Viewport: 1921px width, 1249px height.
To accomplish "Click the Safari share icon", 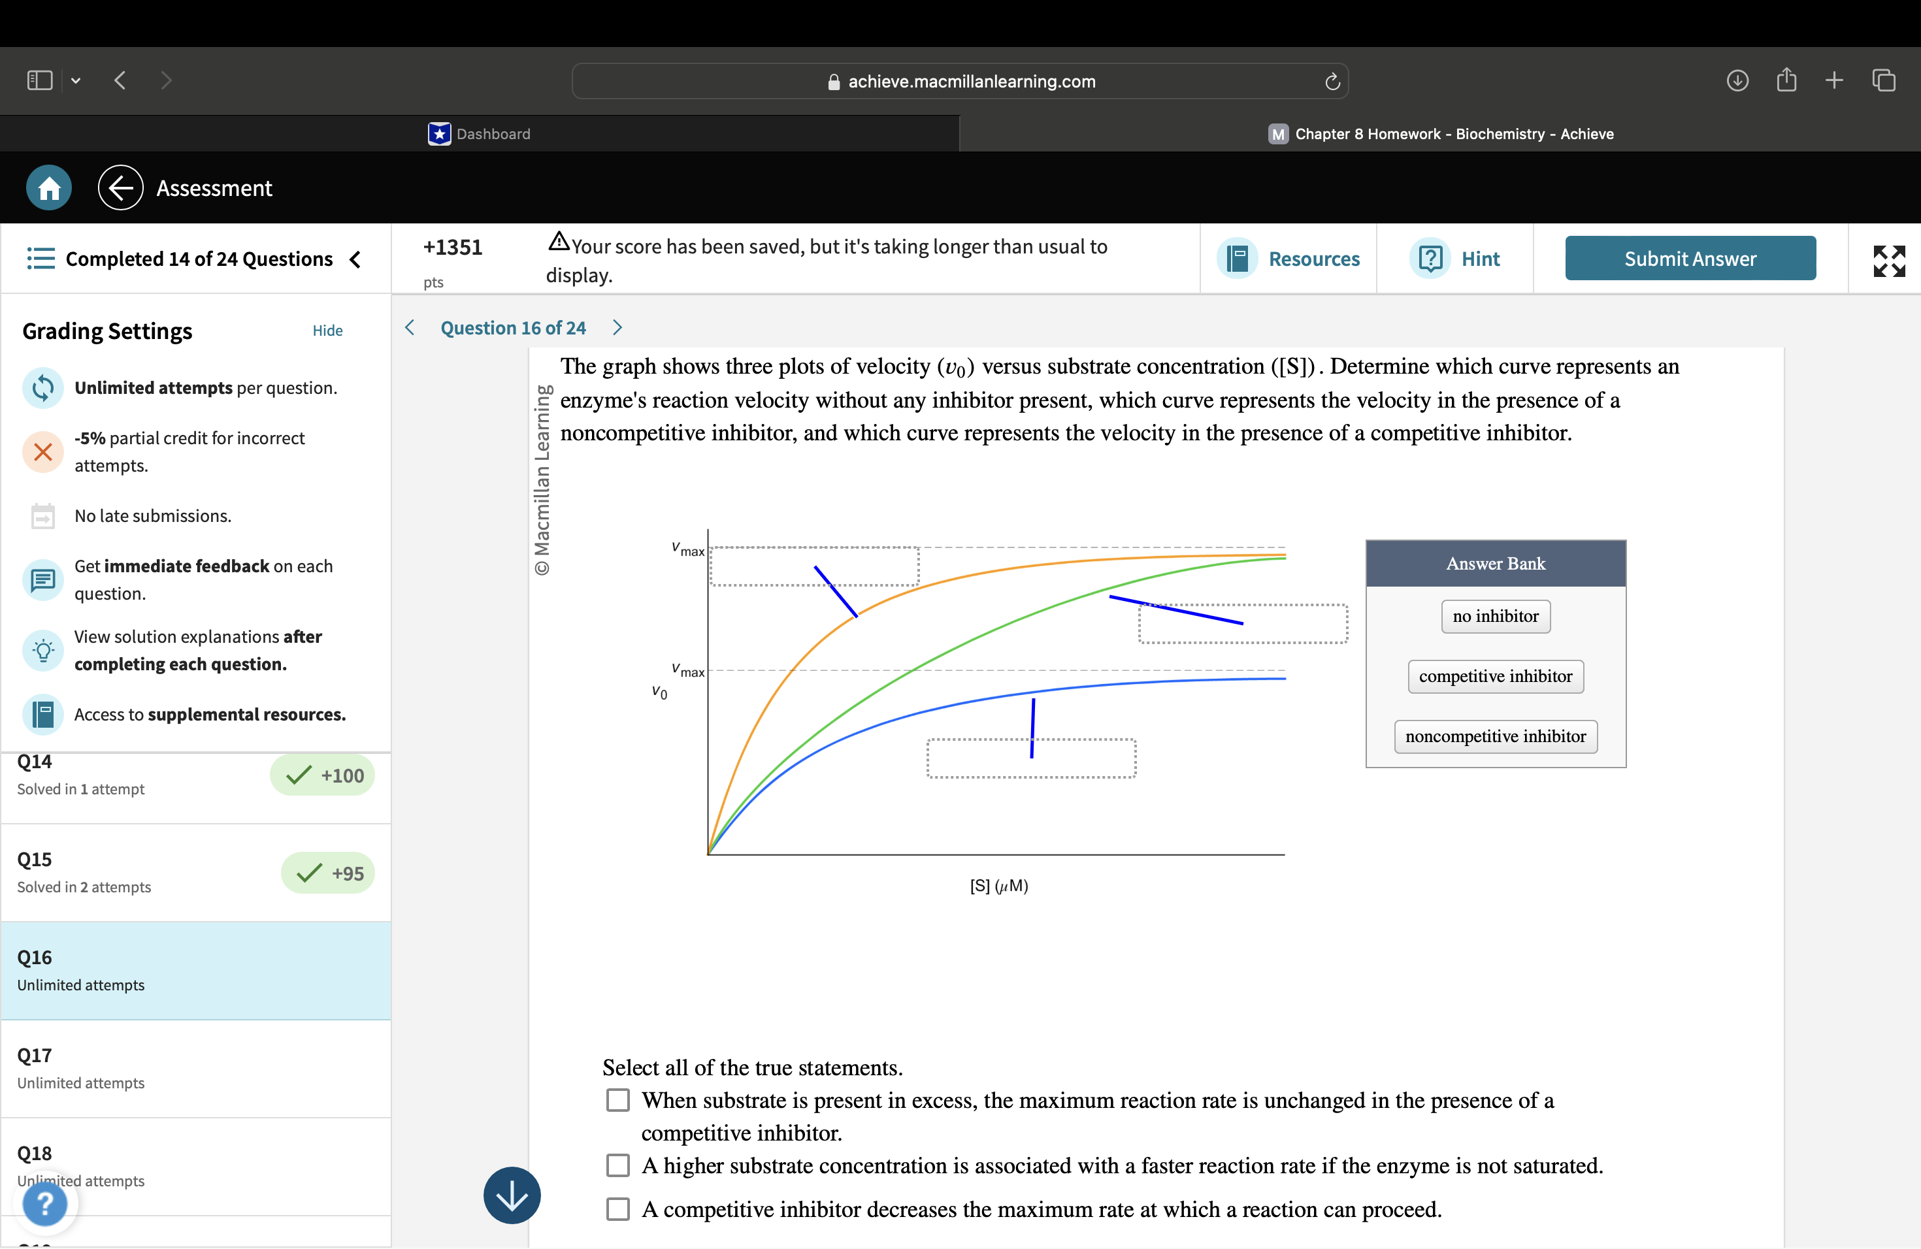I will tap(1785, 80).
